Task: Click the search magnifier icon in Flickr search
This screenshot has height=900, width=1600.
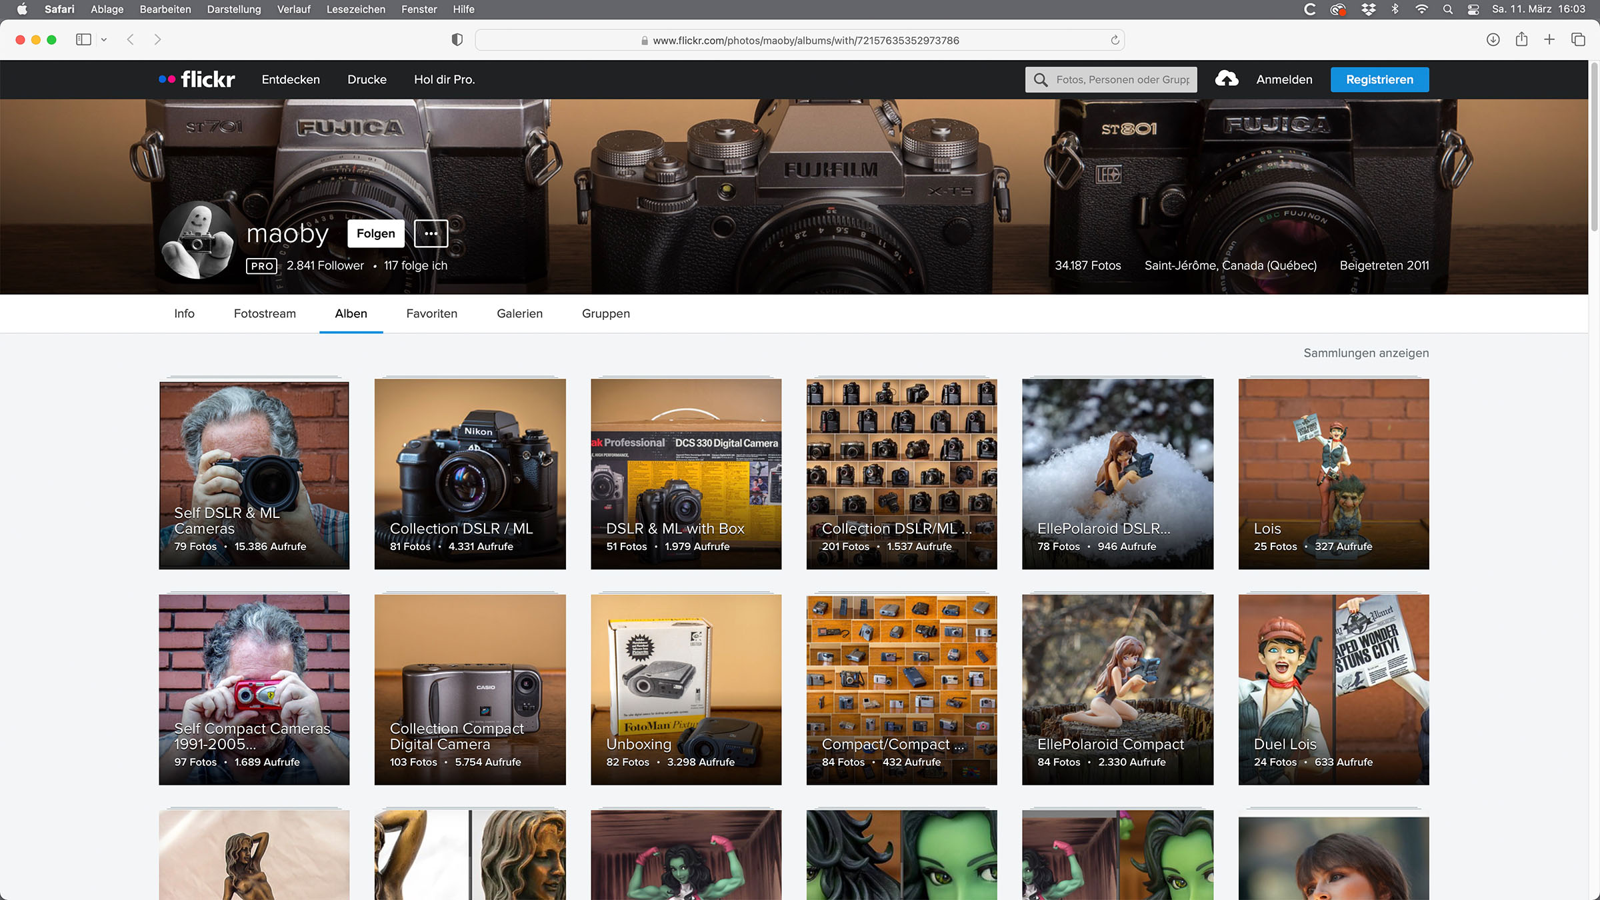Action: point(1040,80)
